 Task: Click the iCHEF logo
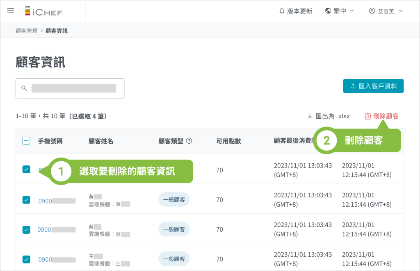(x=43, y=11)
